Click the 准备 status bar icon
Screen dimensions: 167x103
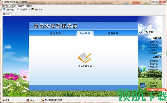(3, 100)
